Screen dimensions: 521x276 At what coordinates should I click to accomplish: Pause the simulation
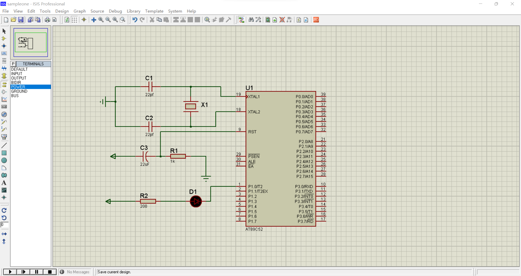pos(36,272)
